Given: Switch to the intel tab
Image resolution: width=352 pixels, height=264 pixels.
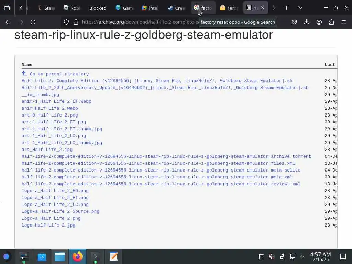Looking at the screenshot, I should point(151,8).
